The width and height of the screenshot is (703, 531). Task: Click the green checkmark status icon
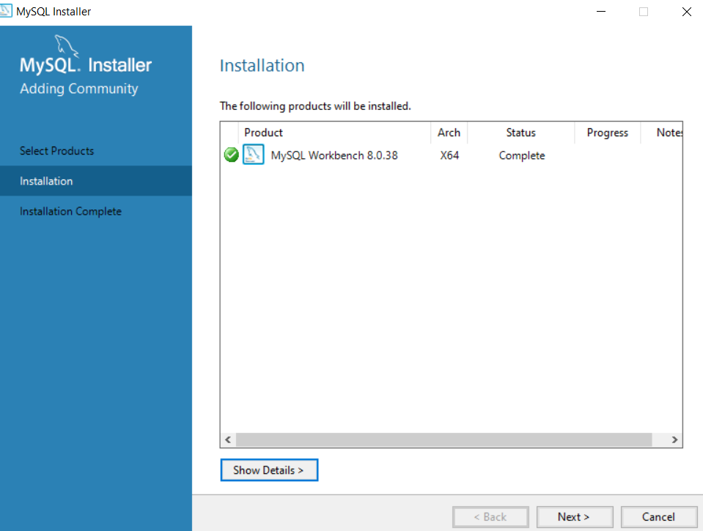(x=232, y=155)
